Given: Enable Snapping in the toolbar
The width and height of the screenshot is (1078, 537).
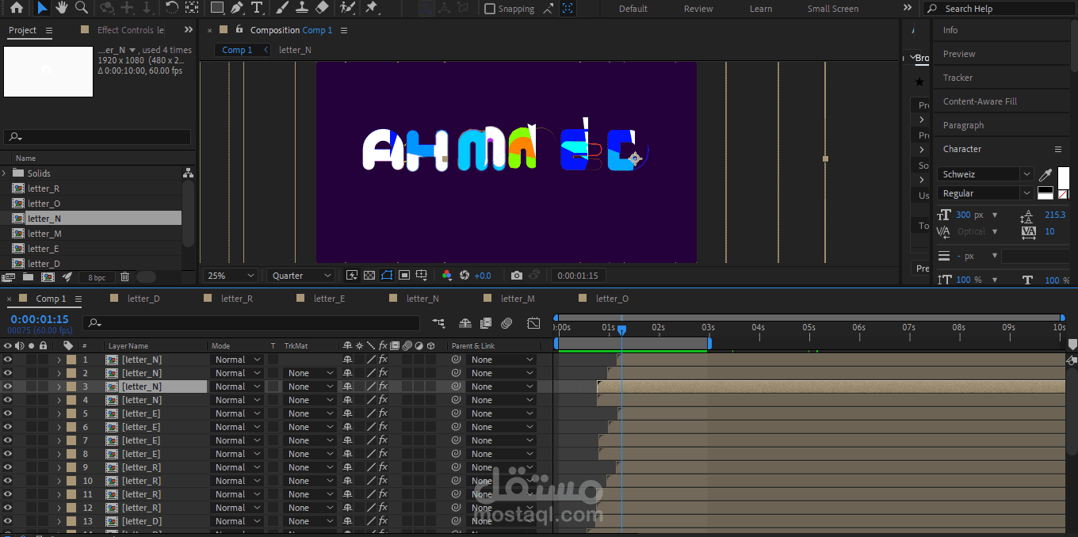Looking at the screenshot, I should [489, 9].
